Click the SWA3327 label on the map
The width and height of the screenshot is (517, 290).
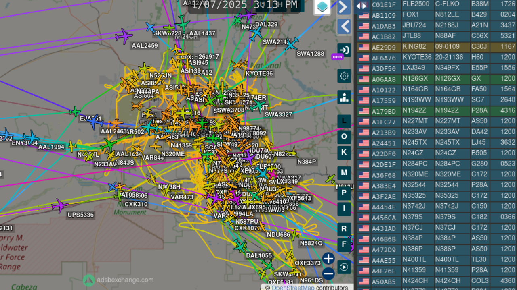coord(278,115)
